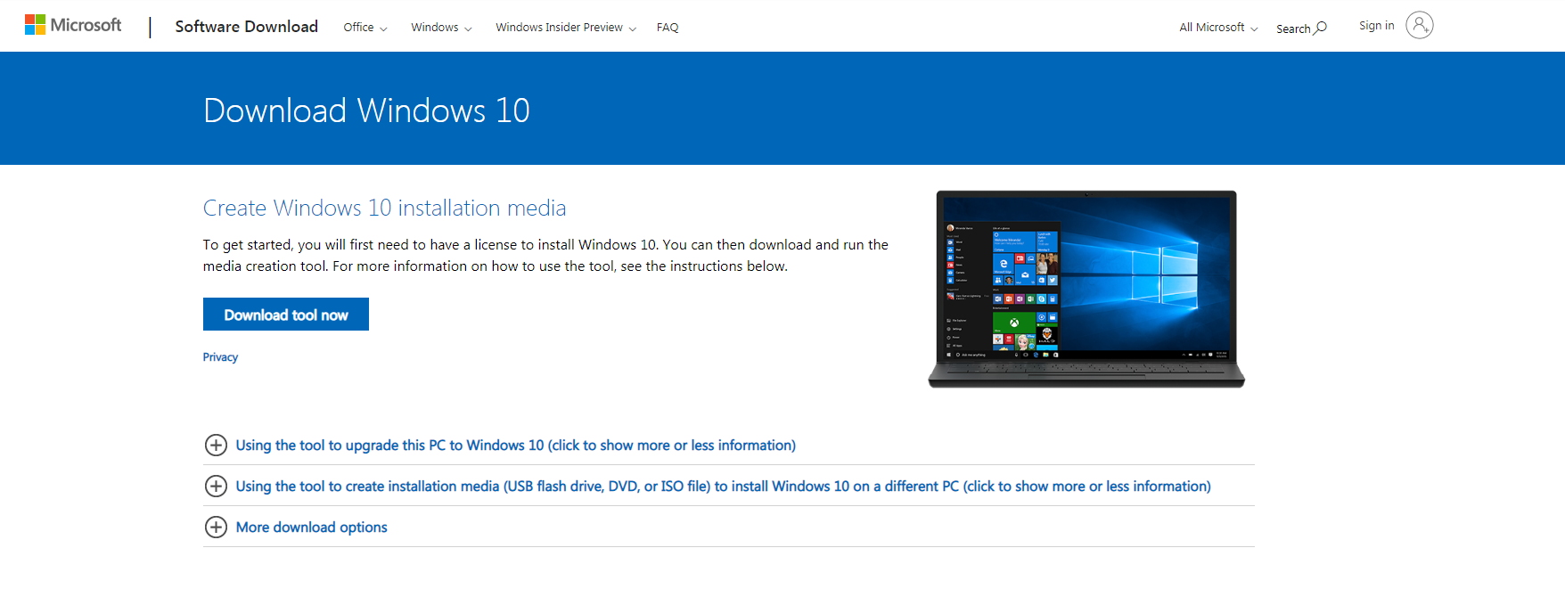
Task: Open the 'Using the tool to create installation media' link
Action: [723, 487]
